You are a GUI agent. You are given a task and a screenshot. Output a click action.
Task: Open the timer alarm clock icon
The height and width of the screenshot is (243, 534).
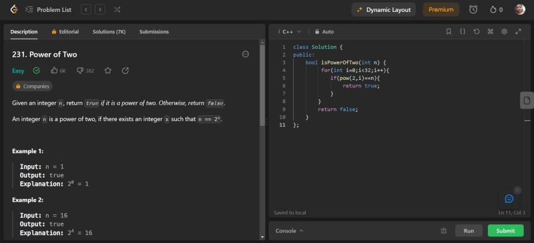473,9
